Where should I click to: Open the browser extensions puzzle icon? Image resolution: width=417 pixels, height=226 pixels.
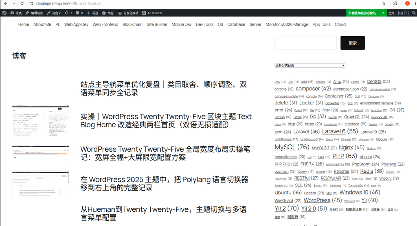[x=395, y=3]
